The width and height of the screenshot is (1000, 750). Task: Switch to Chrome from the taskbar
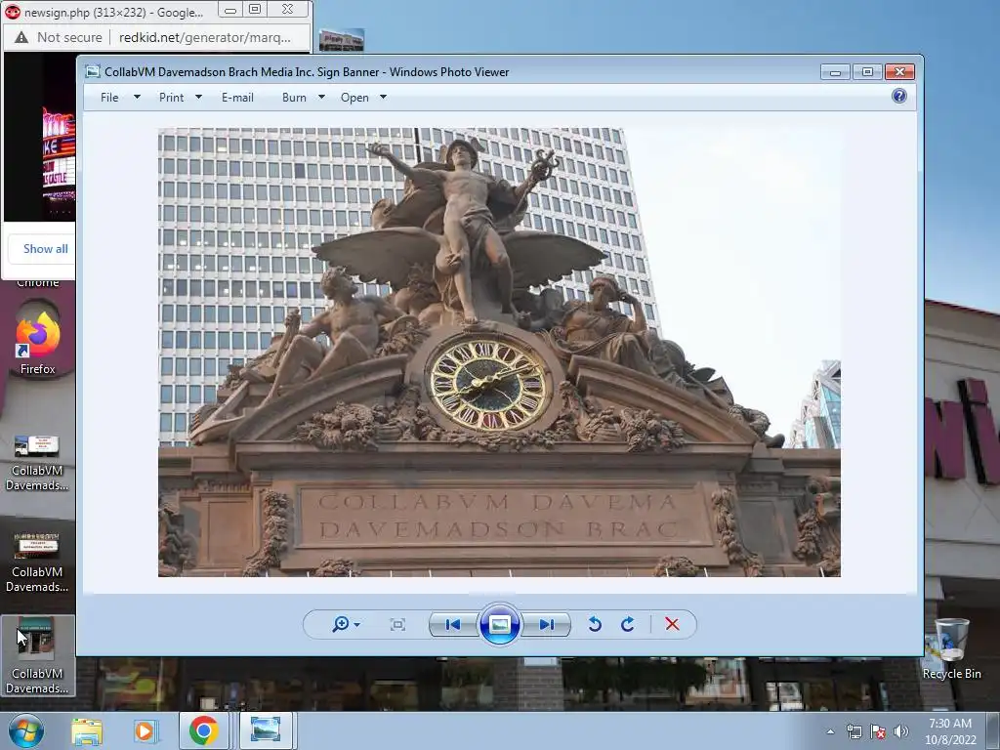pos(203,730)
